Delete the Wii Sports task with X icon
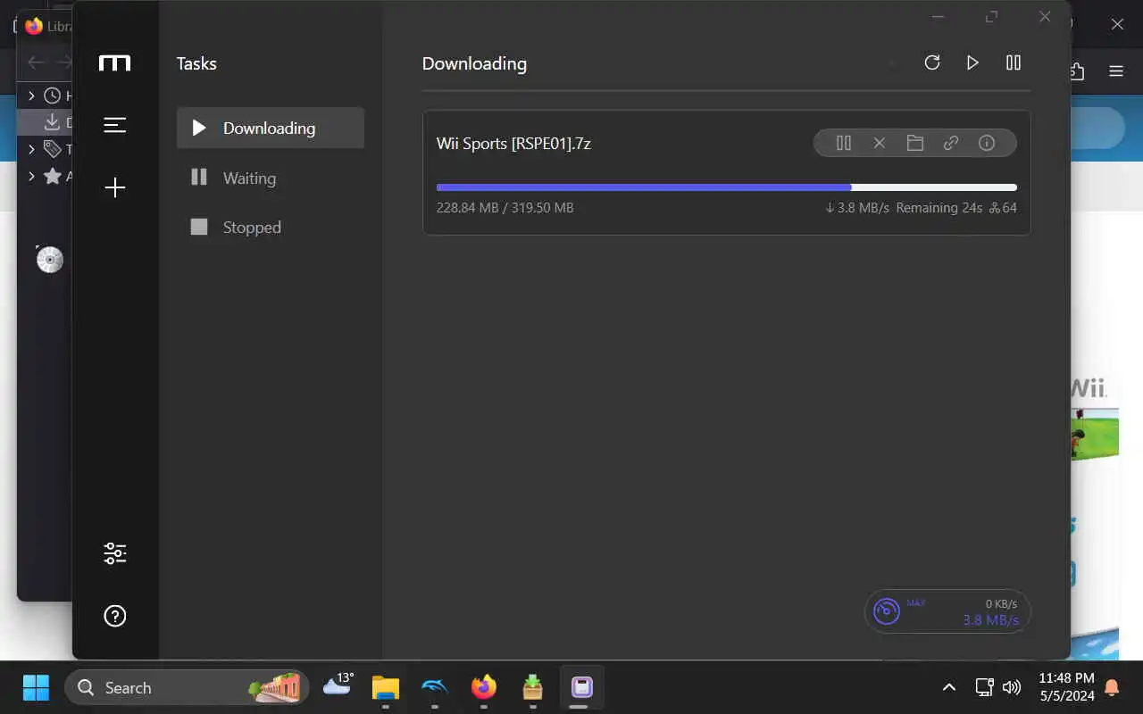Image resolution: width=1143 pixels, height=714 pixels. click(x=880, y=143)
